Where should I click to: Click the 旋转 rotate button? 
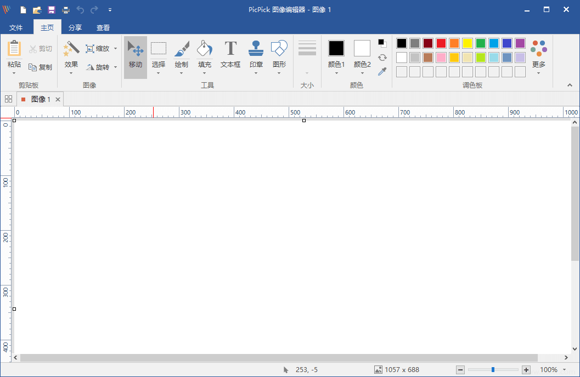coord(98,67)
